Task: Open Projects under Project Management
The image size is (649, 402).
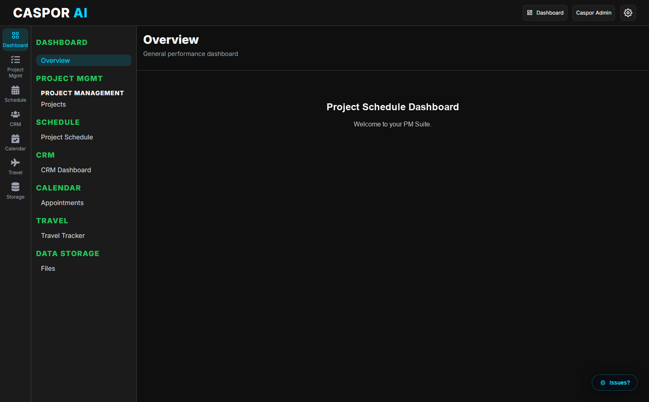Action: point(53,104)
